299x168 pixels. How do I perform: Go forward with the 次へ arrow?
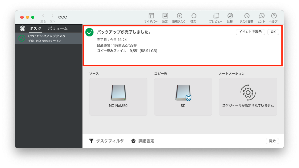coord(53,16)
